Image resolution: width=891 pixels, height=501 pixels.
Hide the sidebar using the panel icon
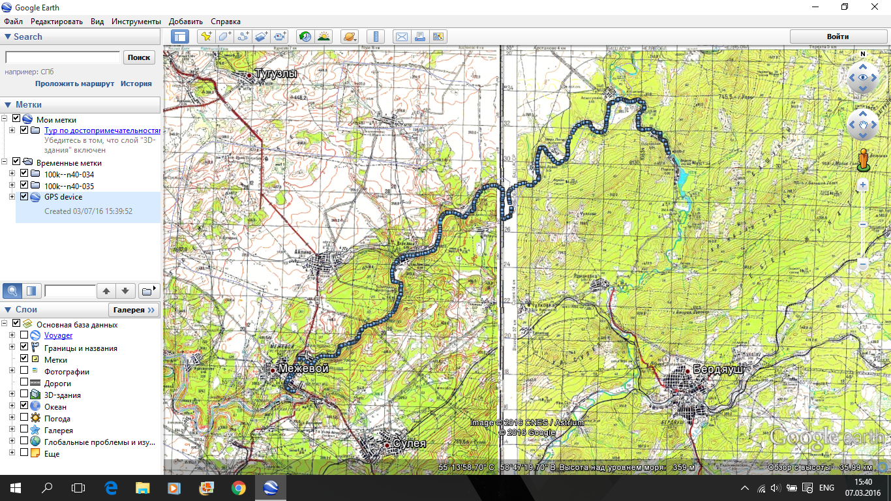[x=180, y=37]
